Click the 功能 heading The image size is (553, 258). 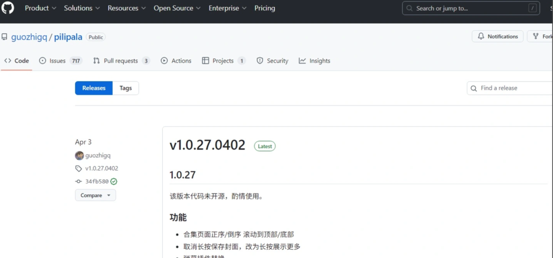[178, 218]
